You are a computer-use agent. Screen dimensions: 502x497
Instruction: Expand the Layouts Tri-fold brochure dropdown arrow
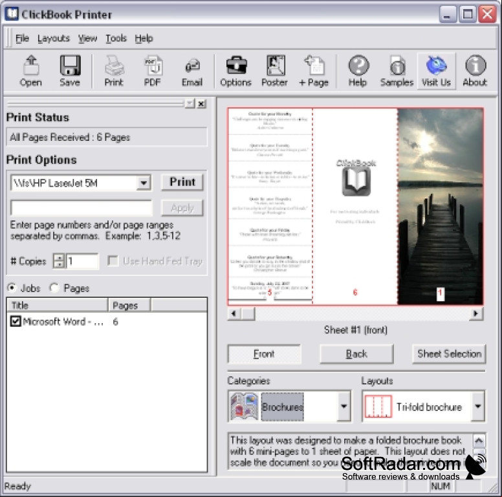pyautogui.click(x=478, y=406)
